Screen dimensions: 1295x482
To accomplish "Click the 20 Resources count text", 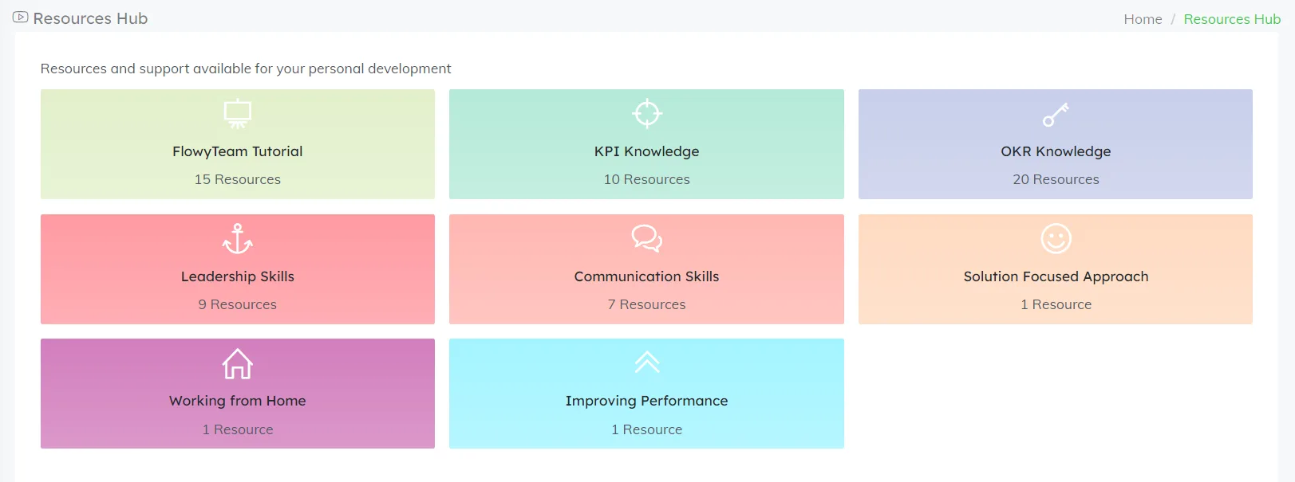I will click(1056, 179).
